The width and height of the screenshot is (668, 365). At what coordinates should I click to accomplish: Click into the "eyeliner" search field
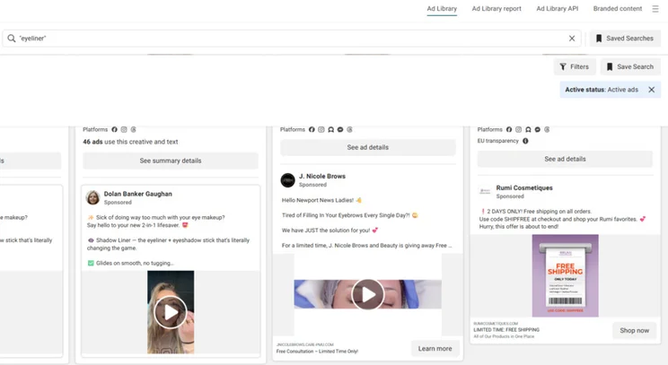290,39
